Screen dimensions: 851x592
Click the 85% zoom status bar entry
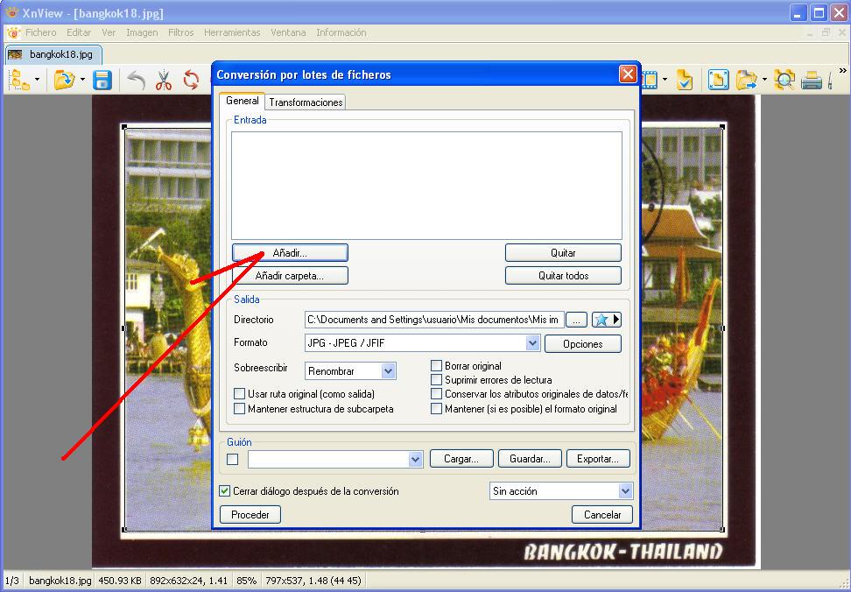tap(246, 581)
